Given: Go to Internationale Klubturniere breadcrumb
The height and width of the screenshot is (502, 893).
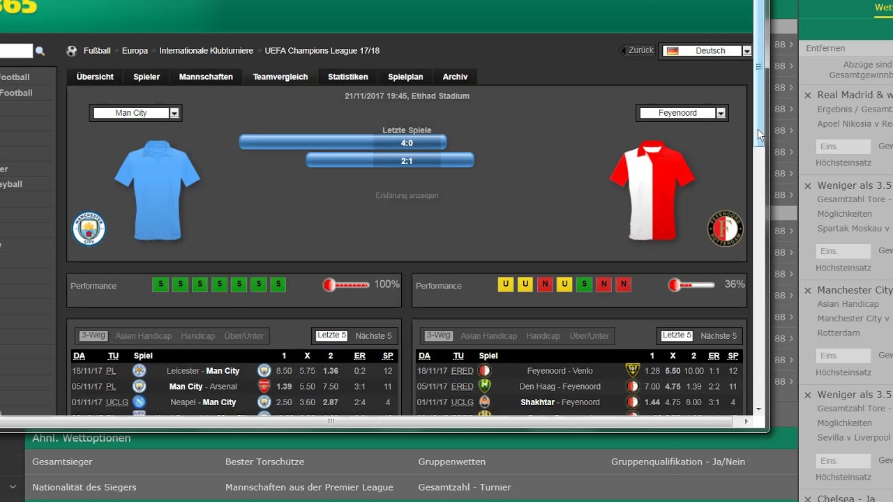Looking at the screenshot, I should pos(206,51).
